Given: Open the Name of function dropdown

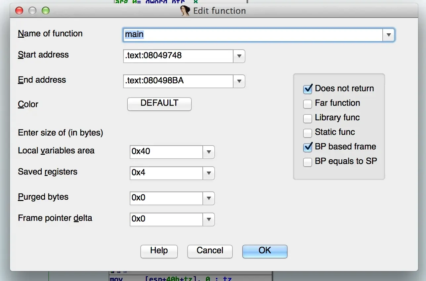Looking at the screenshot, I should (x=388, y=35).
